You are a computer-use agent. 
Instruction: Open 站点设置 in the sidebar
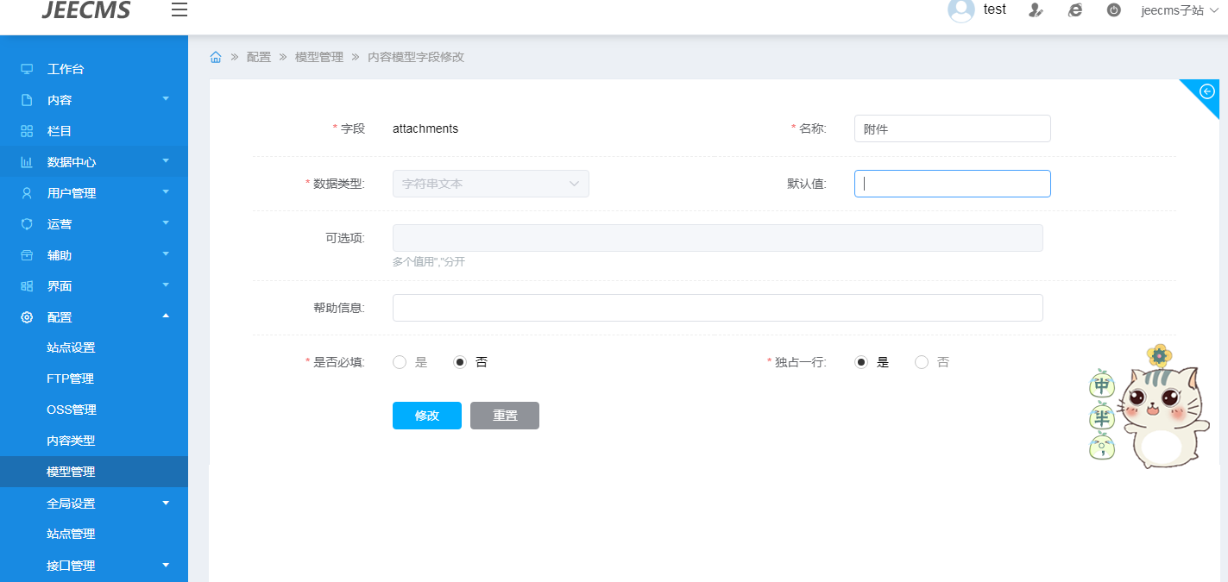click(x=71, y=347)
